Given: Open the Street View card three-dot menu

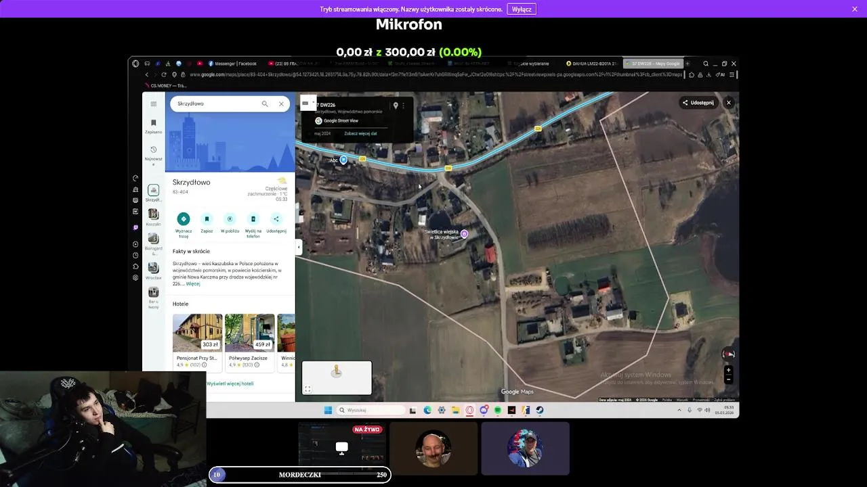Looking at the screenshot, I should 403,106.
